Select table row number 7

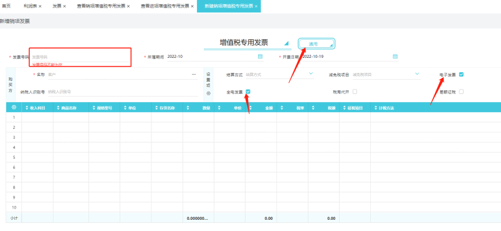click(14, 177)
